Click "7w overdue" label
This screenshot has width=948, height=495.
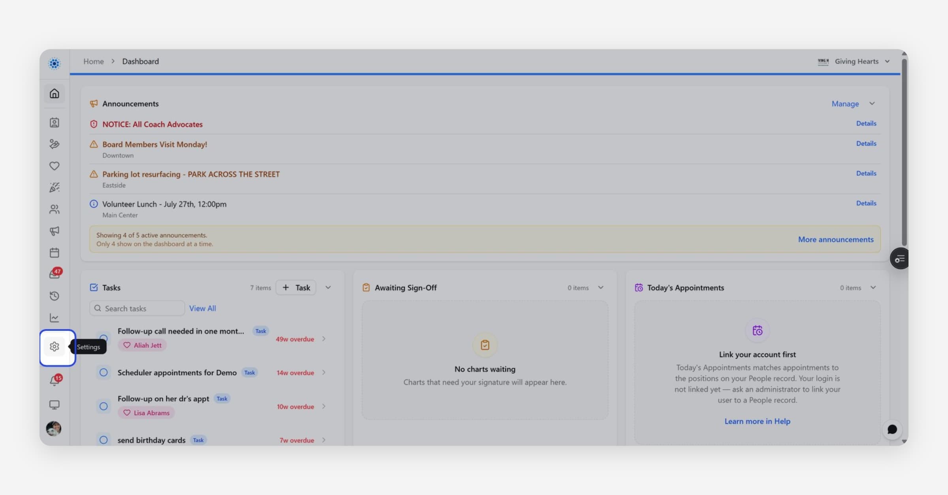297,440
